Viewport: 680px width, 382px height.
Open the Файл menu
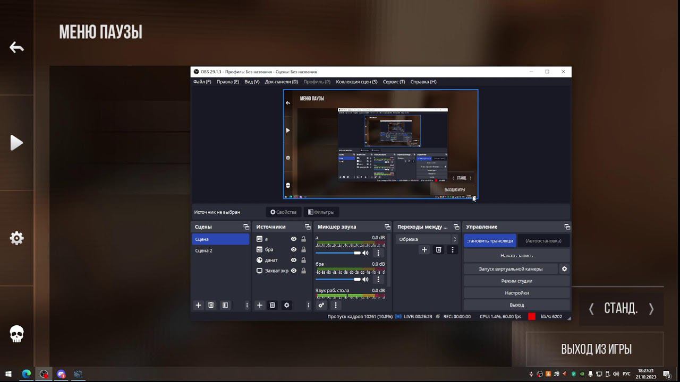202,82
